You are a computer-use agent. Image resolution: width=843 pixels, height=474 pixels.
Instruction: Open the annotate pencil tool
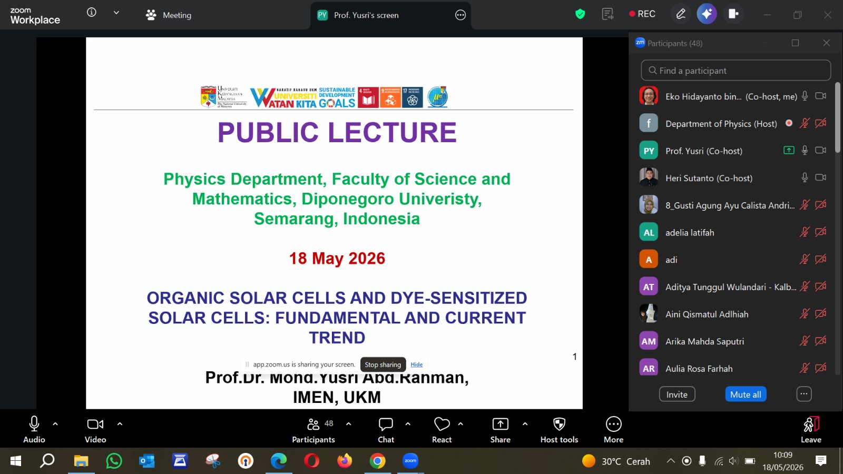681,14
